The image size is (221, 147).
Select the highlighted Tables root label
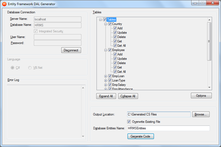(x=111, y=20)
